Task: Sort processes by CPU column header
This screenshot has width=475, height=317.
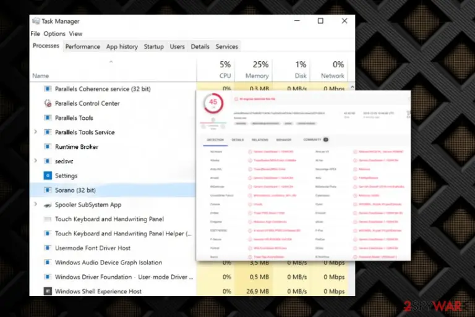Action: coord(215,70)
